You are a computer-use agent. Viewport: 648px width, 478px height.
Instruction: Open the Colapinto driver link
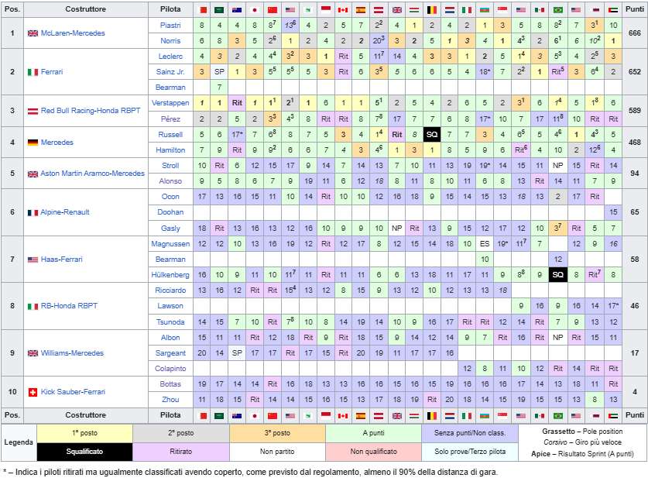[170, 369]
